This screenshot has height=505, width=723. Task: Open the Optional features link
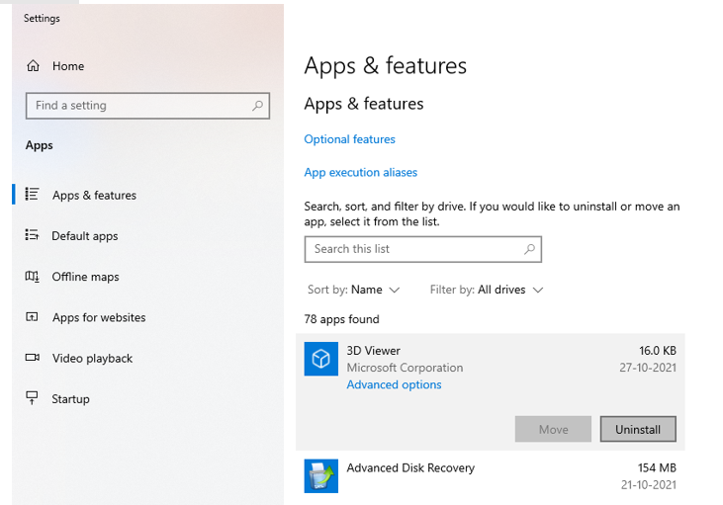pyautogui.click(x=349, y=139)
